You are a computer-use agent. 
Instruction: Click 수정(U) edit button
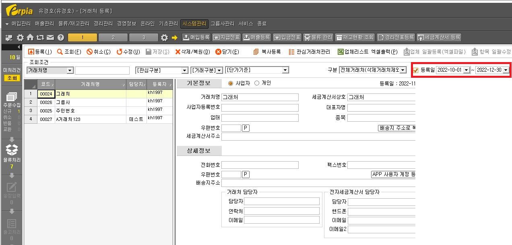(x=128, y=52)
